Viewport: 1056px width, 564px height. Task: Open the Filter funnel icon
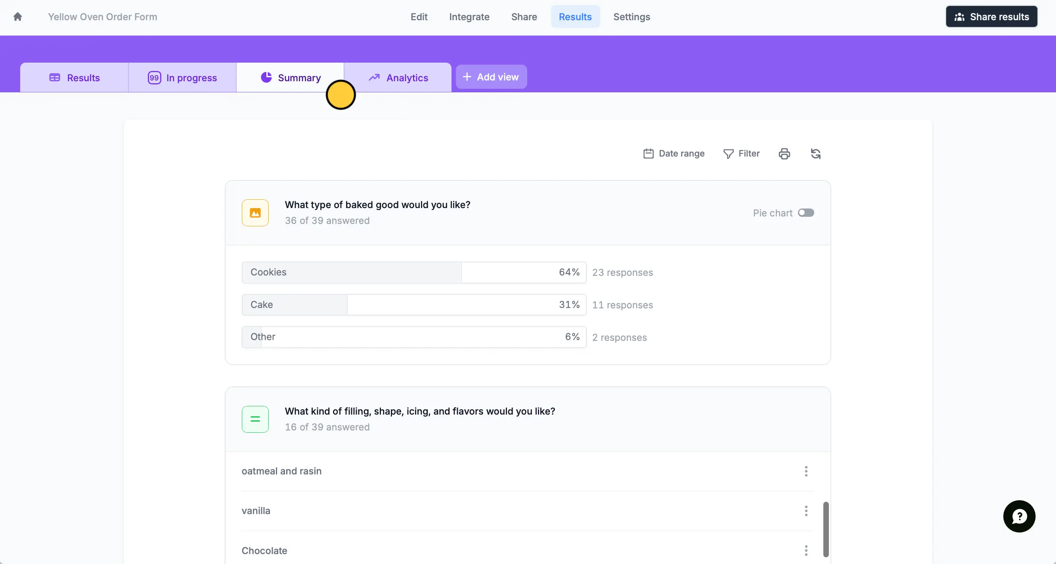click(728, 153)
